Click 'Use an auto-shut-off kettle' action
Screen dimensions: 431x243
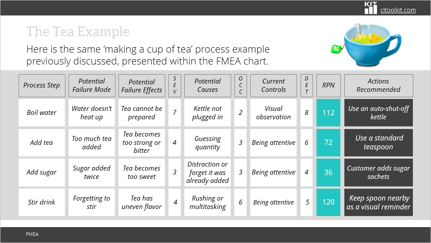point(378,113)
